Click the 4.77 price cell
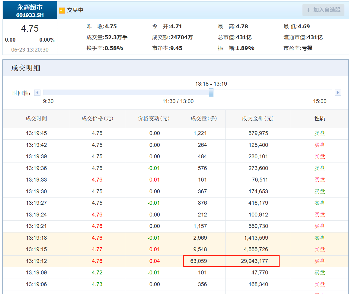 pos(97,249)
